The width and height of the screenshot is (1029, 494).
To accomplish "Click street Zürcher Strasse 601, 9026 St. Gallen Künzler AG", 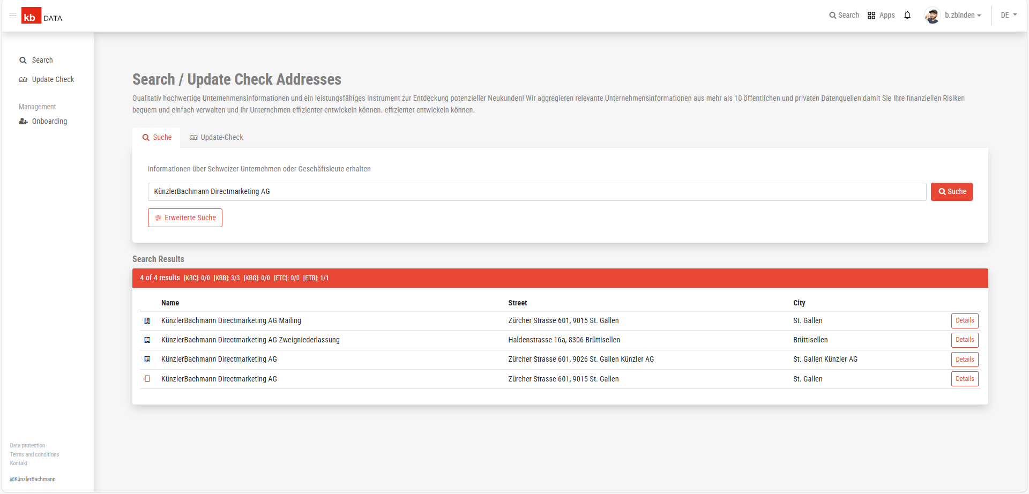I will pyautogui.click(x=581, y=360).
